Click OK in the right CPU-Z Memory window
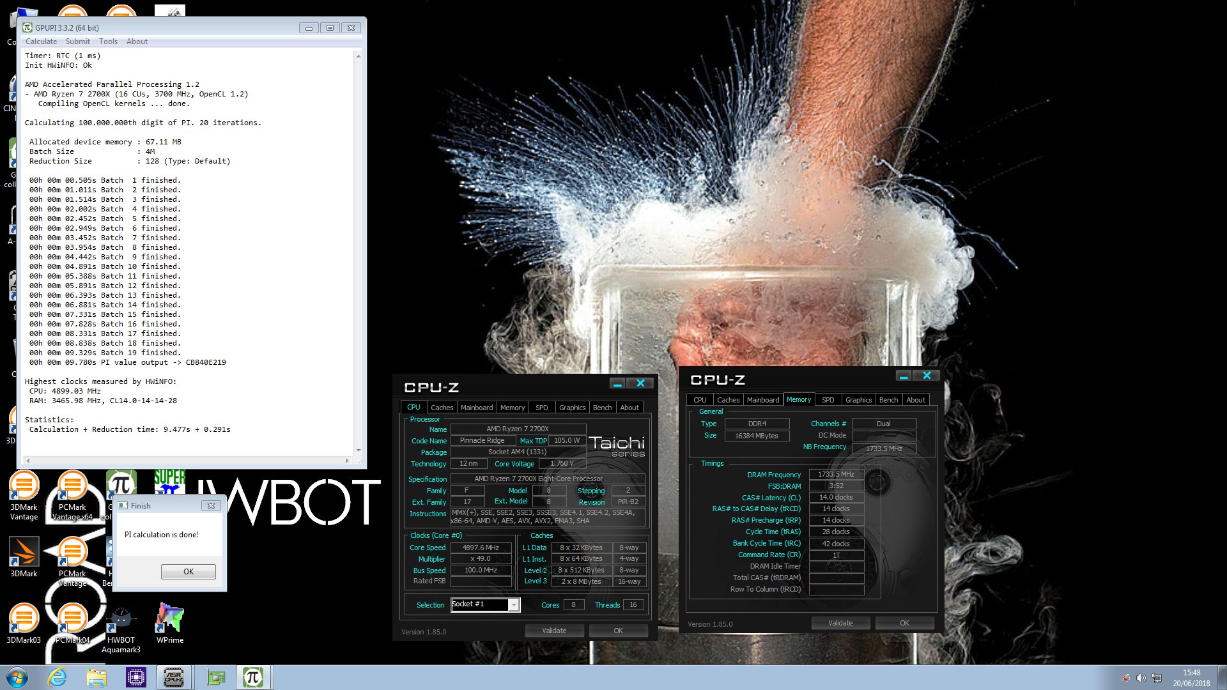The image size is (1227, 690). pos(905,623)
